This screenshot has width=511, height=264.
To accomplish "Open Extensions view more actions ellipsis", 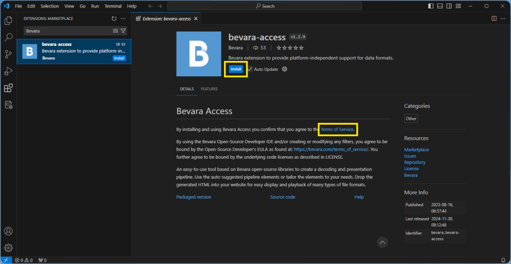I will pos(123,18).
